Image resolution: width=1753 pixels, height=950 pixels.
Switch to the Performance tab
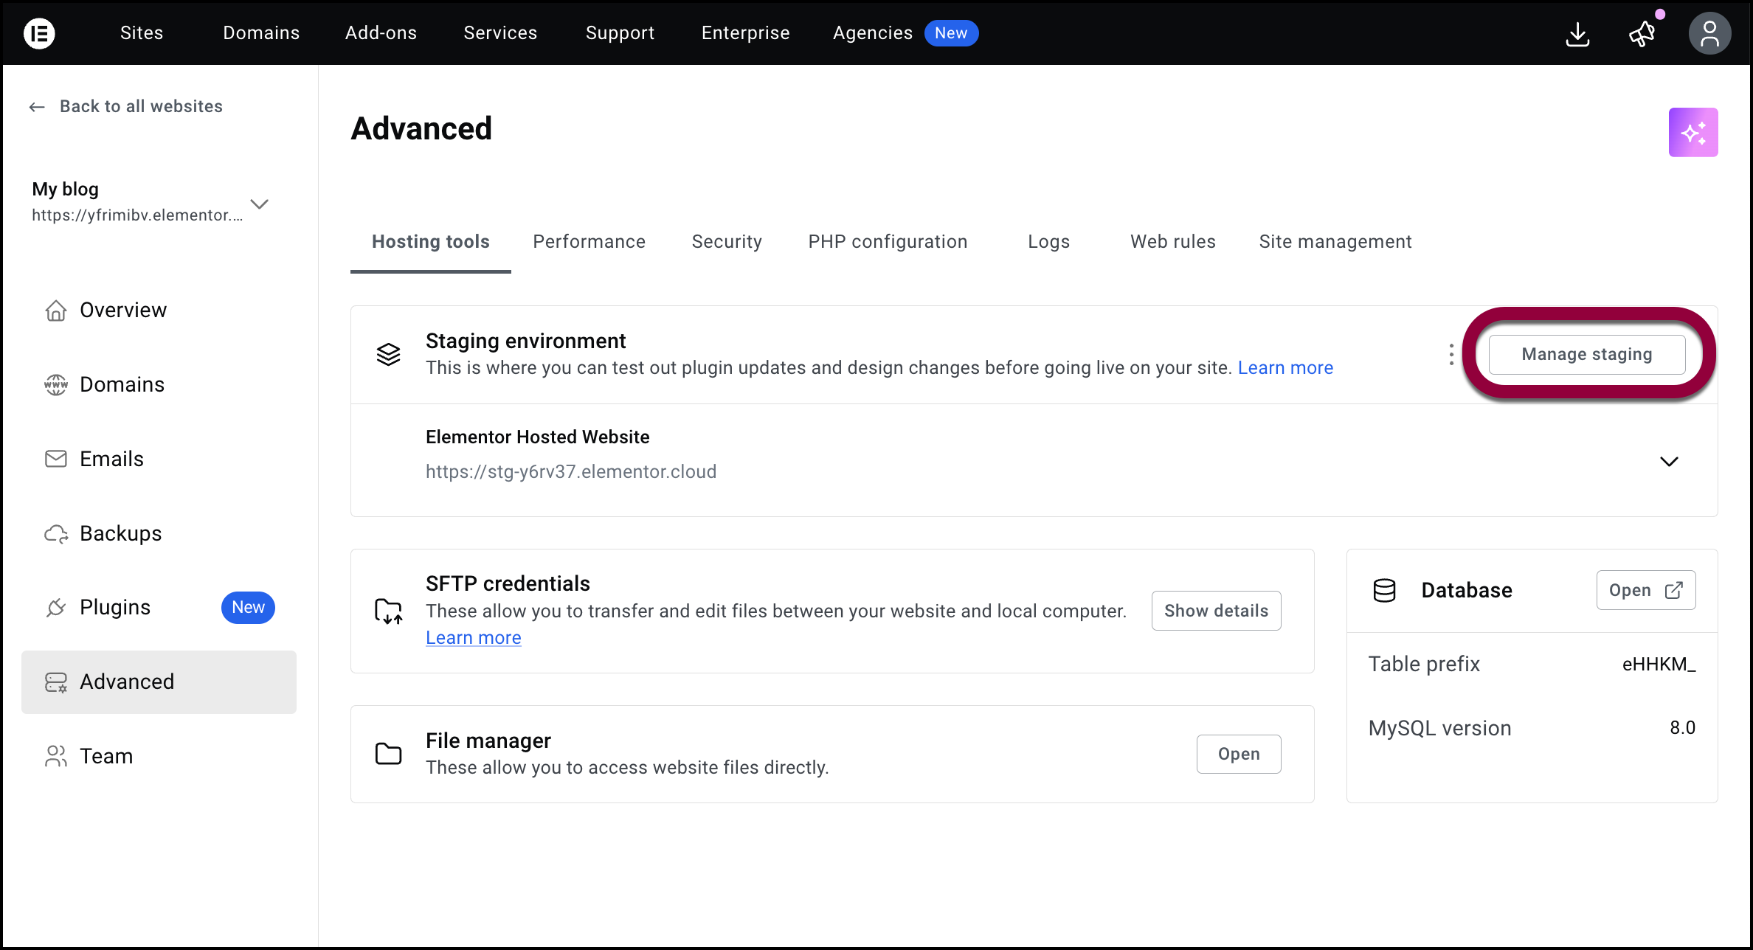(589, 242)
